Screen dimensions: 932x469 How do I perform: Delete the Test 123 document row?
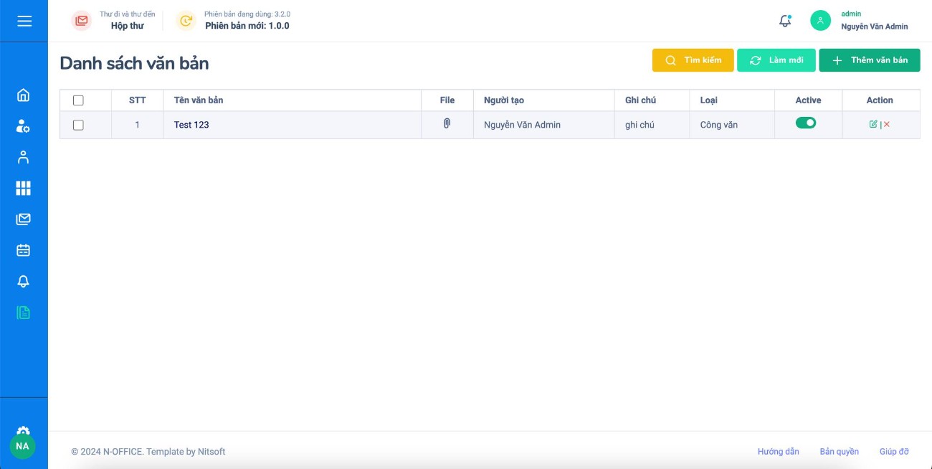tap(887, 124)
